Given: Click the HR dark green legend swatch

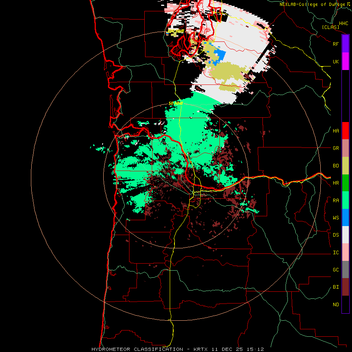Looking at the screenshot, I should [345, 183].
